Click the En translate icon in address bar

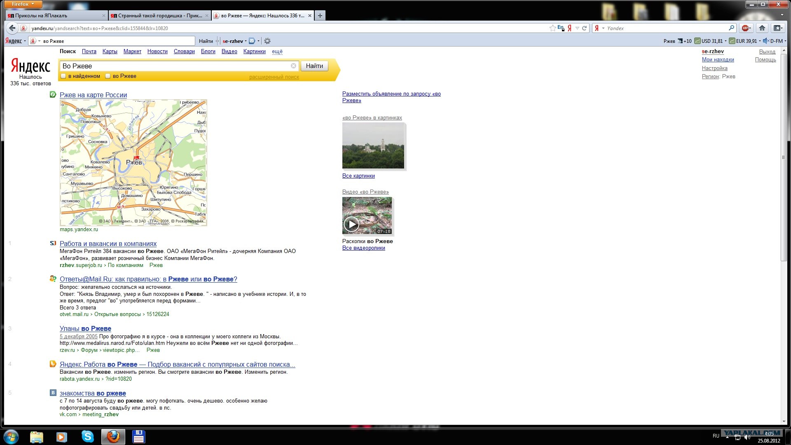561,28
